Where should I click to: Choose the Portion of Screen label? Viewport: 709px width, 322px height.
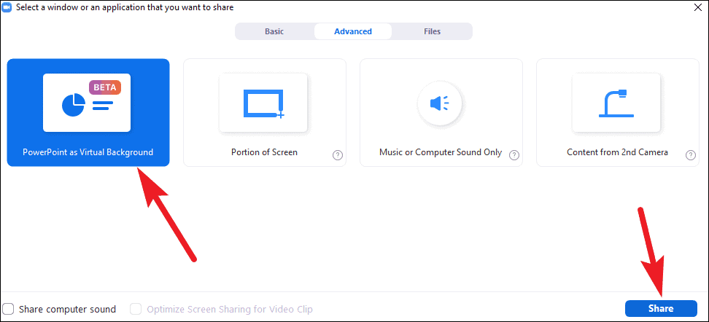tap(265, 152)
